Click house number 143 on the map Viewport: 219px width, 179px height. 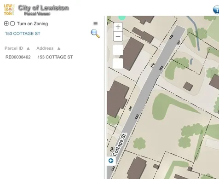tap(113, 168)
